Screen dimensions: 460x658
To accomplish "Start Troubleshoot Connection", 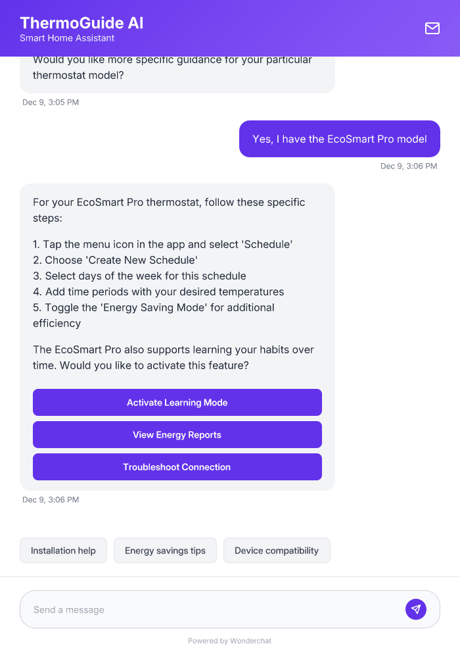I will pyautogui.click(x=177, y=467).
